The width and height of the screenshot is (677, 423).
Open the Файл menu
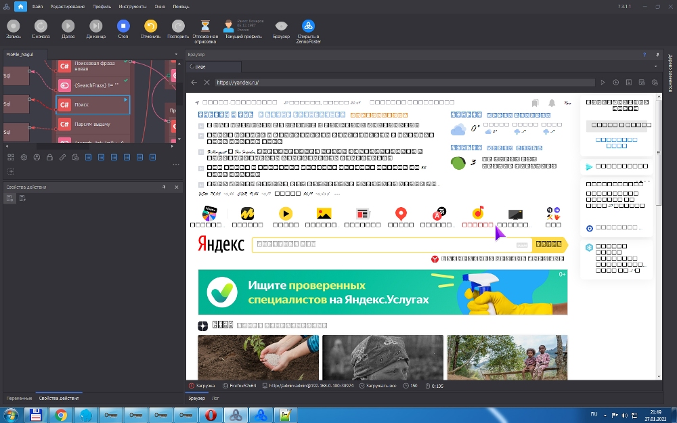pos(37,7)
